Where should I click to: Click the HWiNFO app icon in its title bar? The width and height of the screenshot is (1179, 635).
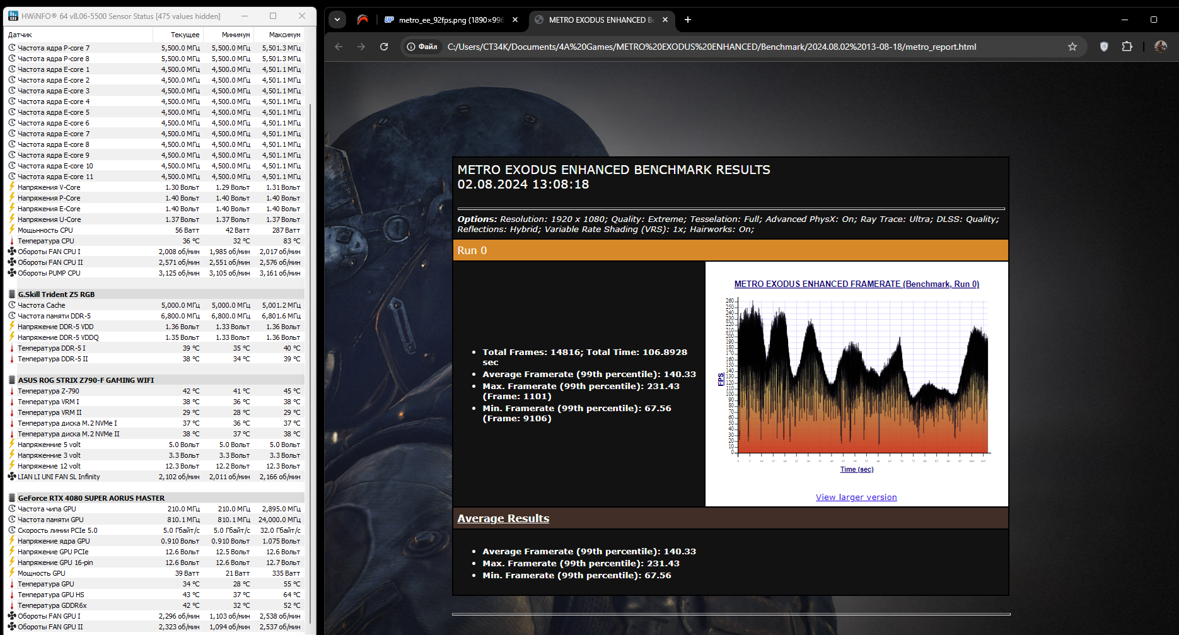[13, 16]
